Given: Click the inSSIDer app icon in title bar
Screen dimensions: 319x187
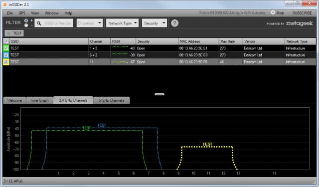Looking at the screenshot, I should 5,4.
